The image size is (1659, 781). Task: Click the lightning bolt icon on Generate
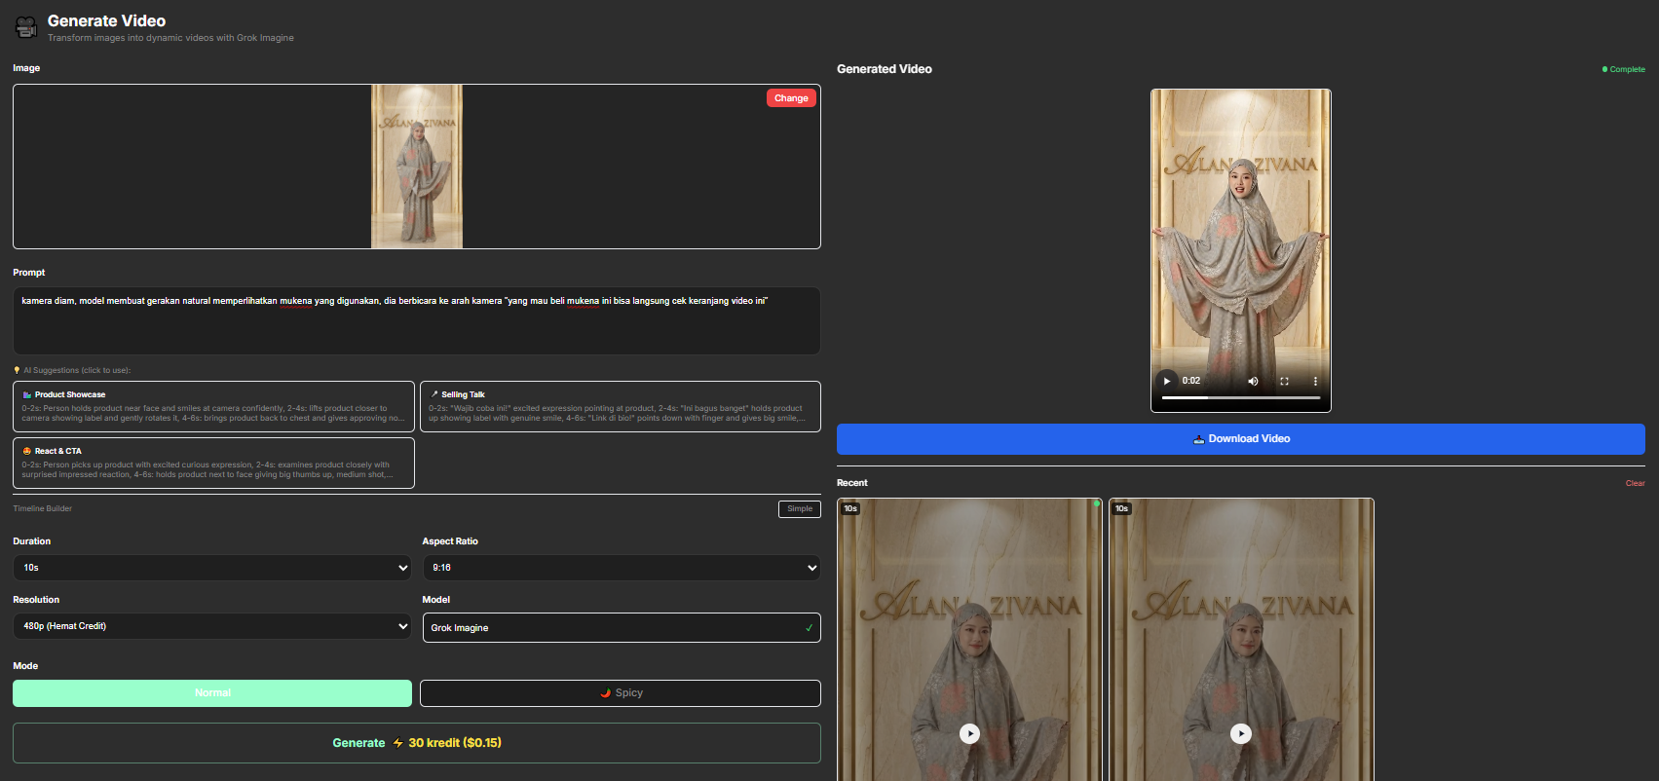click(397, 743)
